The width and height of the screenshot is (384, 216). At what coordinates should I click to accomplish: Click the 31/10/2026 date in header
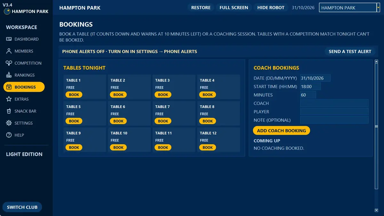click(x=303, y=8)
